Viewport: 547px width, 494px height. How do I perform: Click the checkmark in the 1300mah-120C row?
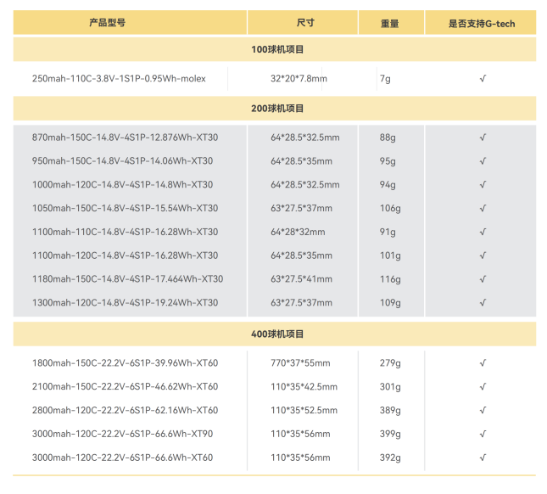point(482,303)
